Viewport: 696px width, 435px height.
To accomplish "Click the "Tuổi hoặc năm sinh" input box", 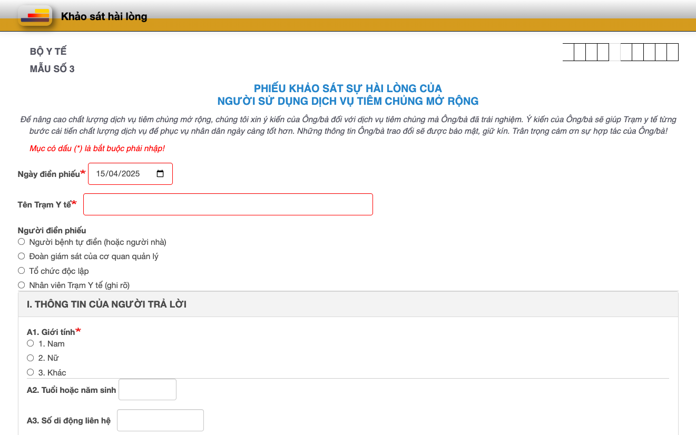I will pyautogui.click(x=148, y=390).
